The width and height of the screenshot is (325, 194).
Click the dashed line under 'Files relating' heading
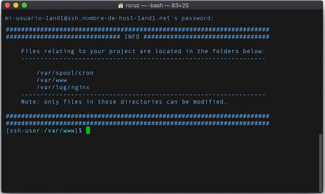pos(143,58)
